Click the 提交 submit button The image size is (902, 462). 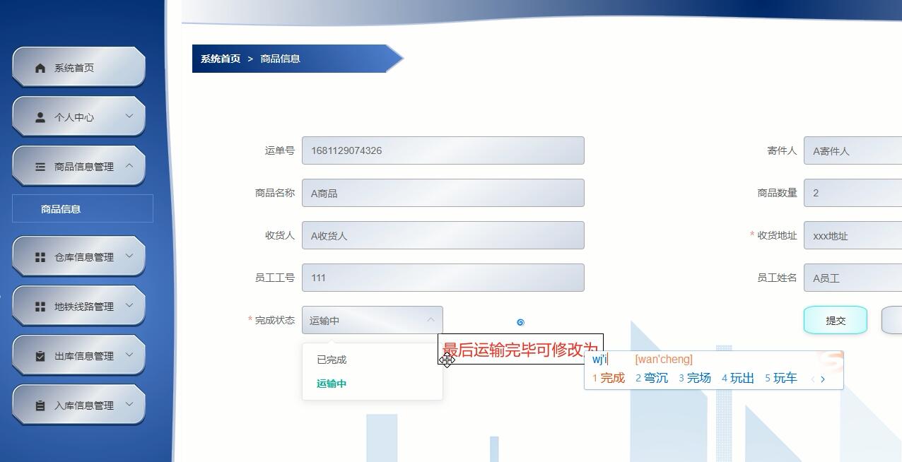[x=836, y=320]
